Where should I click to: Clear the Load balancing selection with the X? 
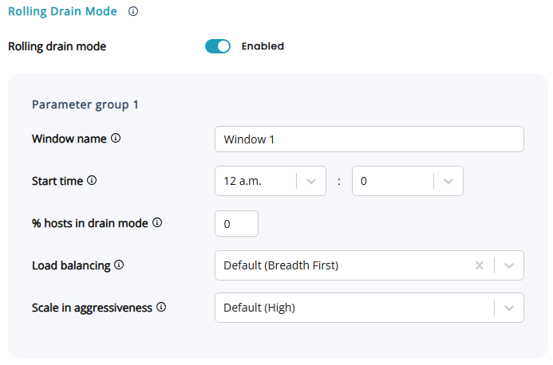[x=480, y=265]
